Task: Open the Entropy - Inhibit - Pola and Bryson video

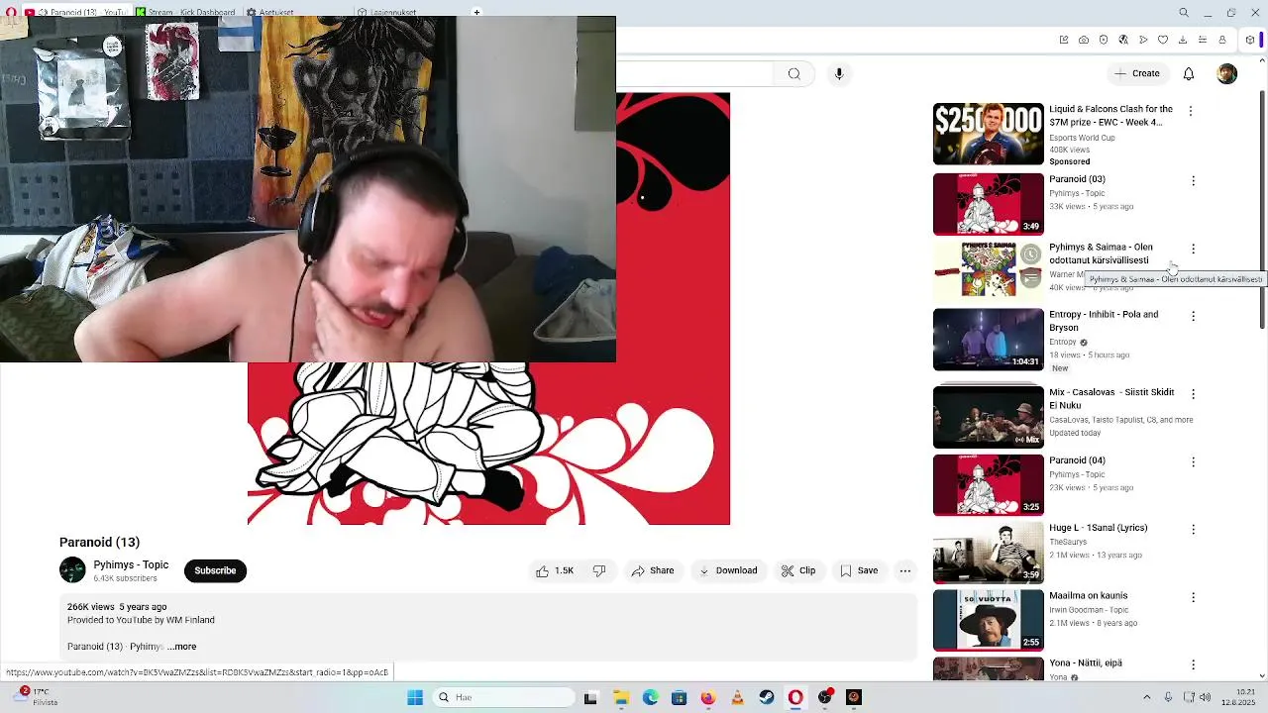Action: (989, 340)
